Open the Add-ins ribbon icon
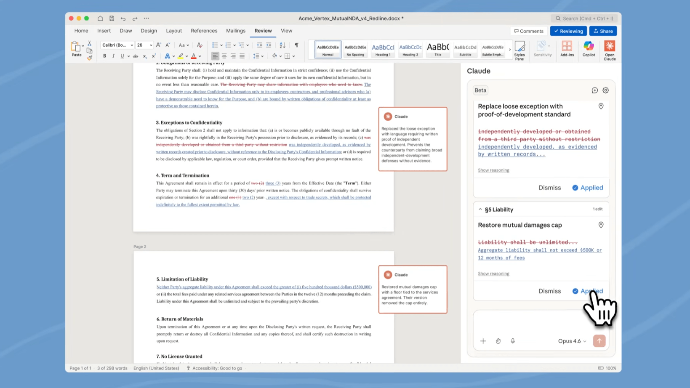The image size is (690, 388). click(x=567, y=49)
